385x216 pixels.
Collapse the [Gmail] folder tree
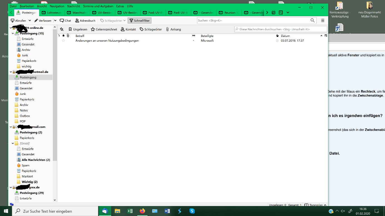pos(13,143)
